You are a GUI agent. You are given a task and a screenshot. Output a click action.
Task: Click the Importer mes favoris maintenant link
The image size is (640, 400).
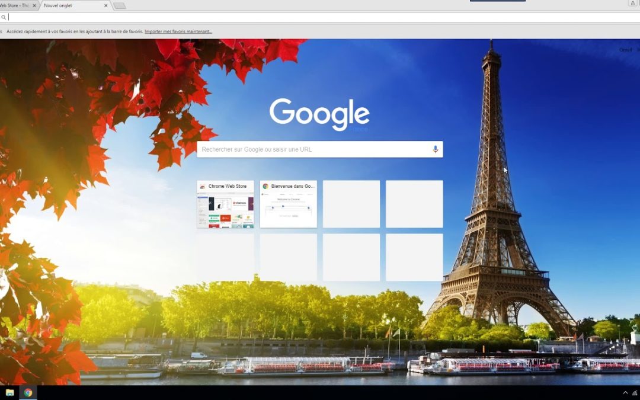pyautogui.click(x=178, y=31)
